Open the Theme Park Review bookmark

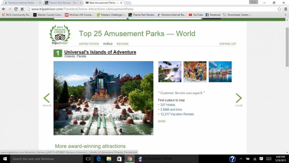pos(141,15)
